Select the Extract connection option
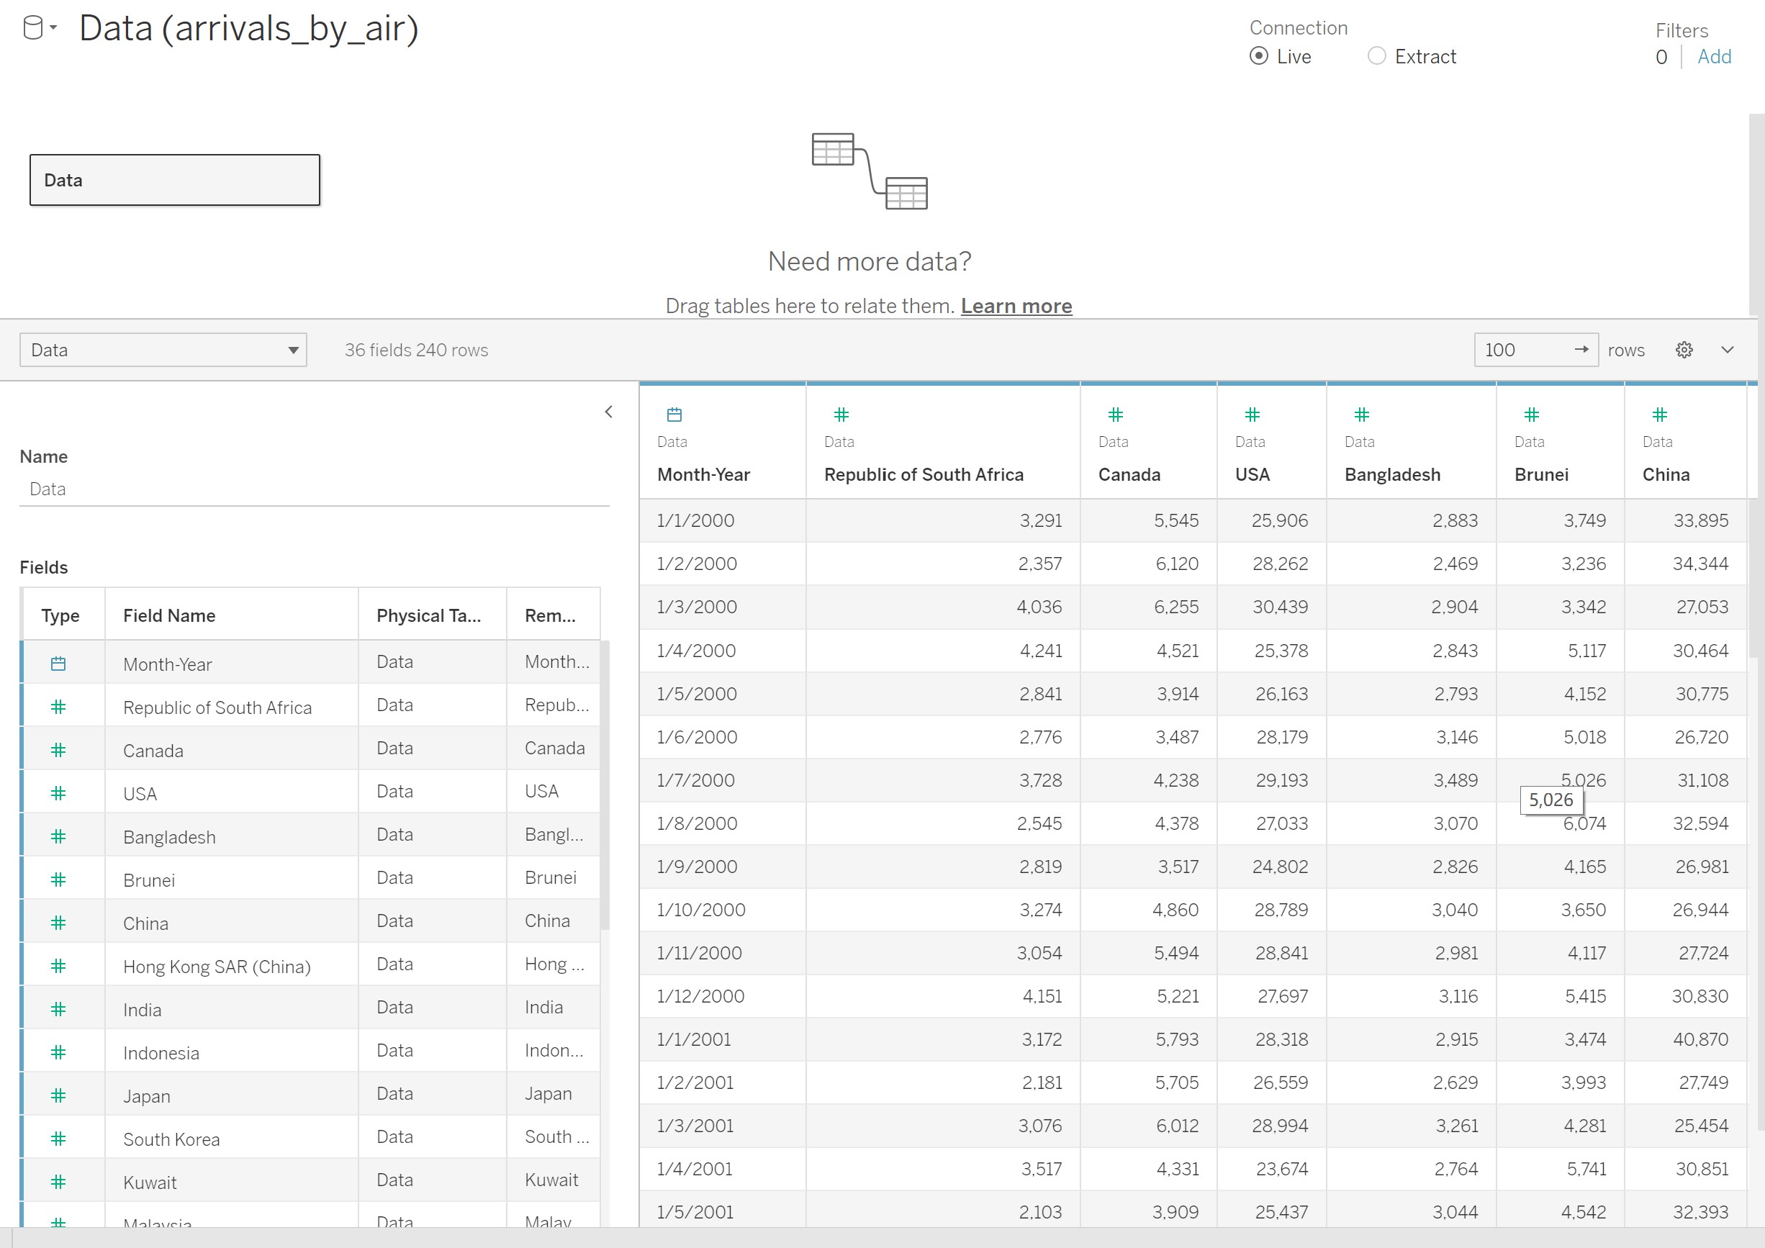 point(1376,56)
